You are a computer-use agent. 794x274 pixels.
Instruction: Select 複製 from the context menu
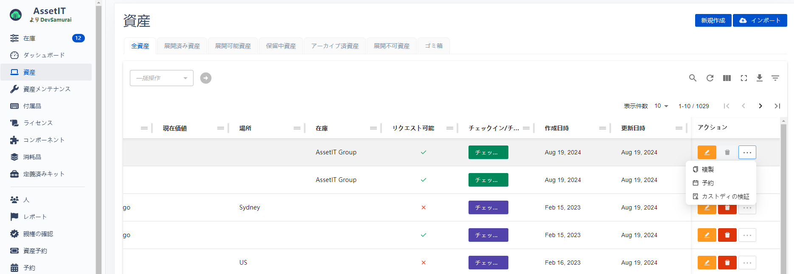point(707,169)
